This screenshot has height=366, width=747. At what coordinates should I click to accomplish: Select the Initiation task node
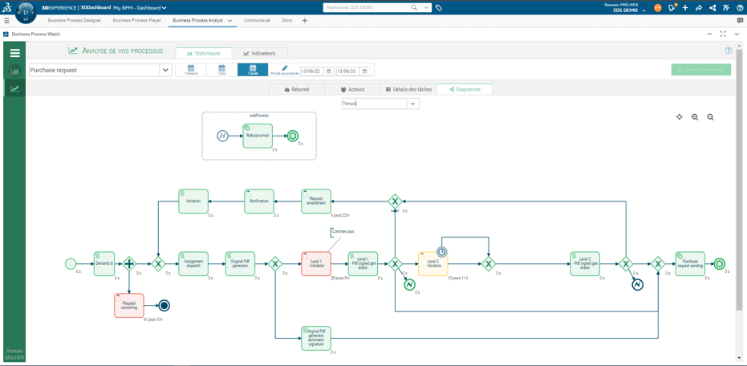(x=193, y=201)
